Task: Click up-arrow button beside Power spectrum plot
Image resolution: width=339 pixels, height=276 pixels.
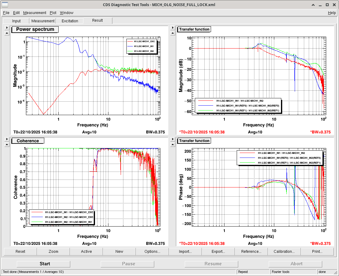Action: click(7, 33)
